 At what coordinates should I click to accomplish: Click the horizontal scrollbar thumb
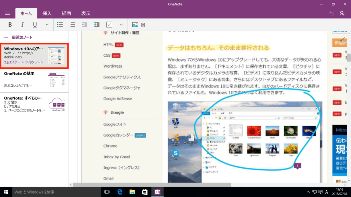(x=152, y=185)
